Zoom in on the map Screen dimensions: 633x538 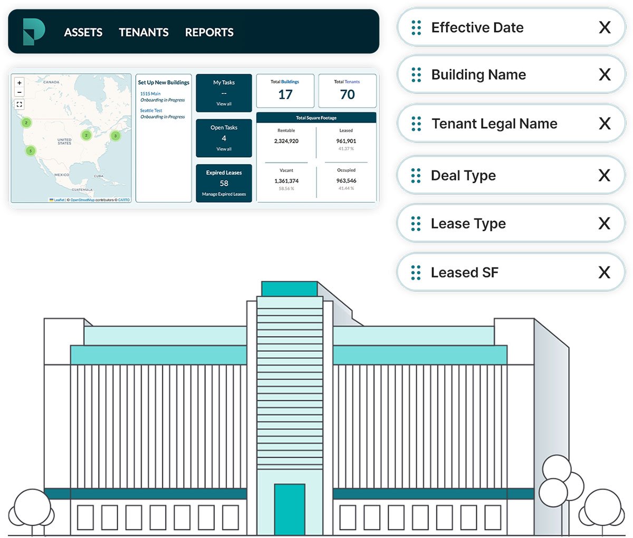tap(20, 83)
